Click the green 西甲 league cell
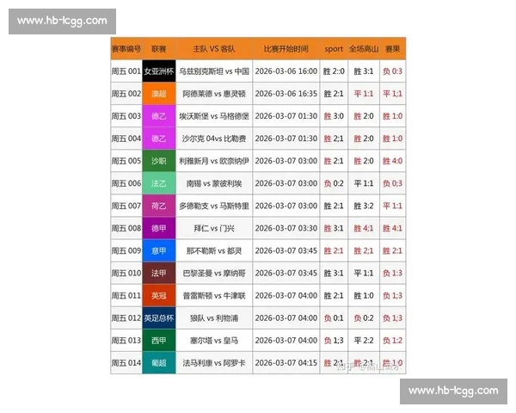This screenshot has height=413, width=516. click(159, 340)
